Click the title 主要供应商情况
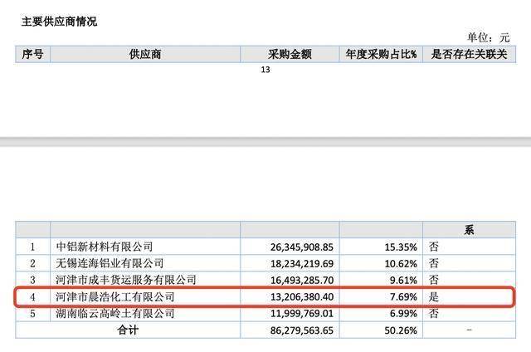 [59, 22]
